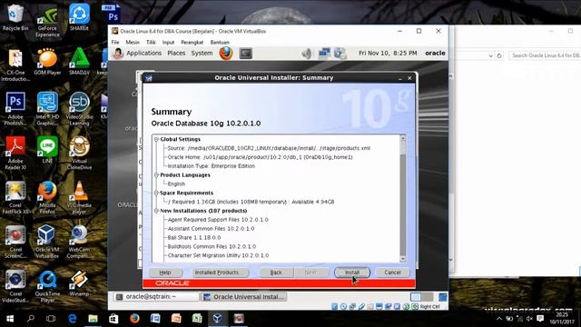Open the File menu in VirtualBox
This screenshot has height=327, width=581.
click(x=115, y=43)
